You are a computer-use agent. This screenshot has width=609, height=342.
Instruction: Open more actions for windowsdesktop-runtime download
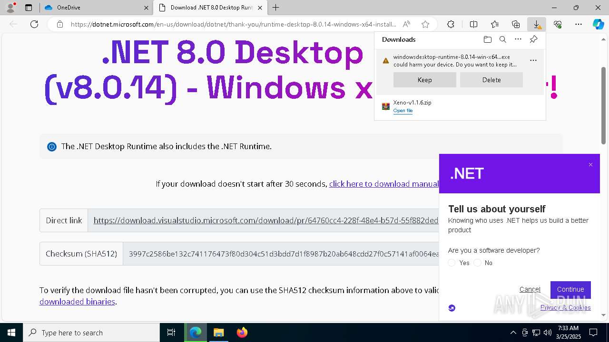(533, 60)
